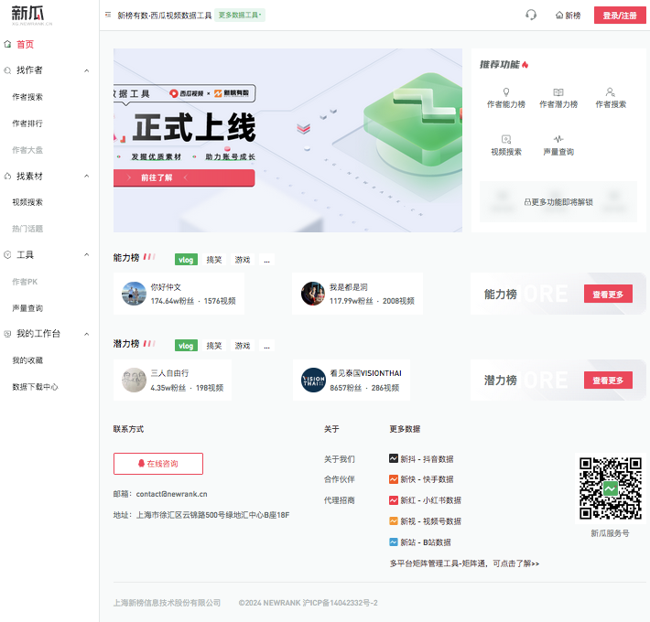The height and width of the screenshot is (622, 650).
Task: Click 上海新榜信息技术股份有限公司 footer text
Action: (167, 603)
